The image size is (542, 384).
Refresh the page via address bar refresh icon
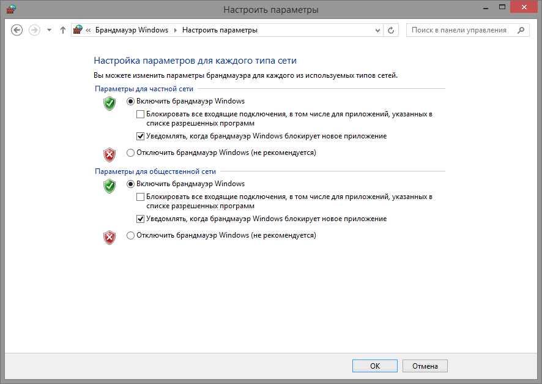pos(392,30)
